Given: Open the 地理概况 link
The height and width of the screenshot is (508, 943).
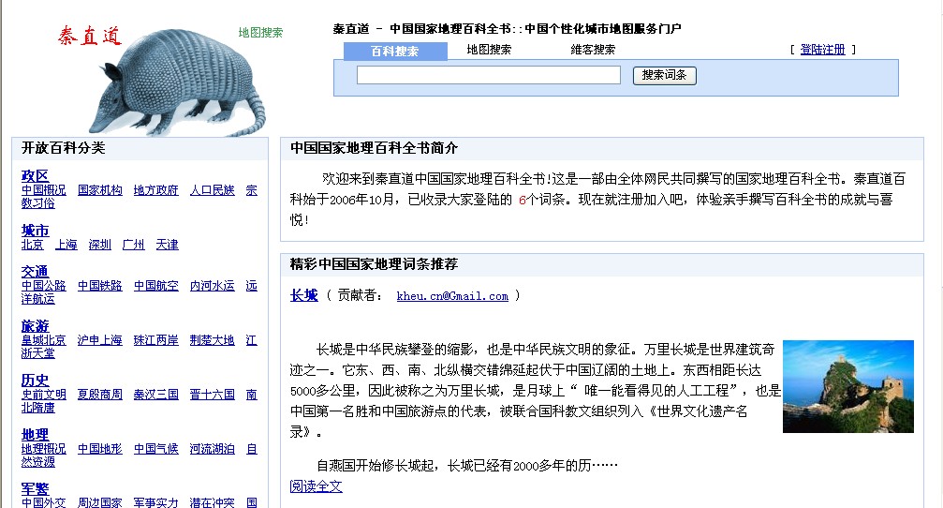Looking at the screenshot, I should 44,449.
